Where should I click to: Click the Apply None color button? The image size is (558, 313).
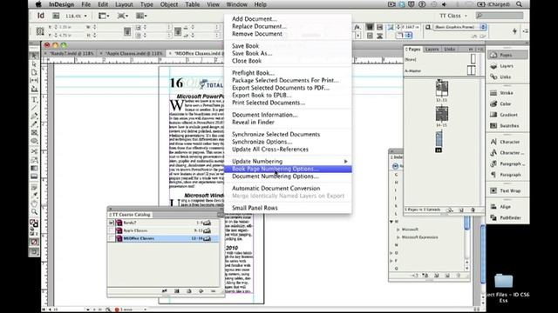pyautogui.click(x=34, y=242)
